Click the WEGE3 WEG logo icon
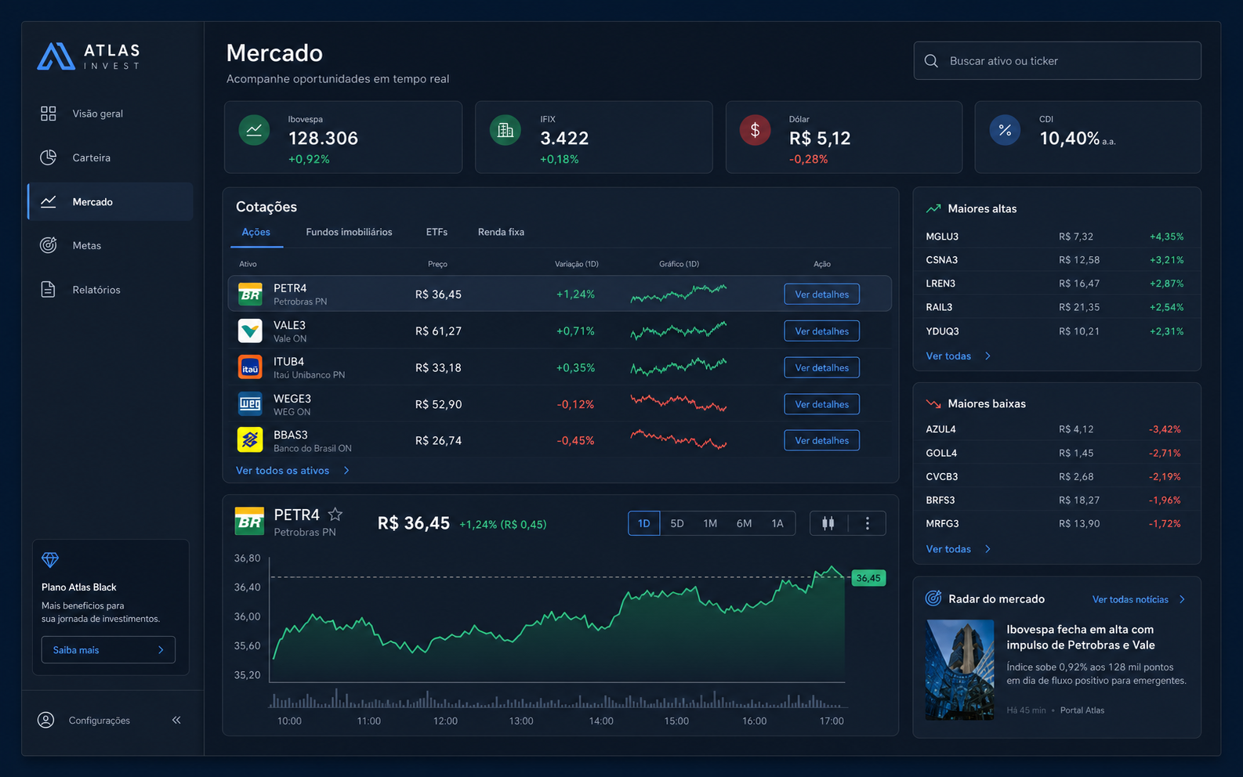Screen dimensions: 1243x777 click(250, 404)
